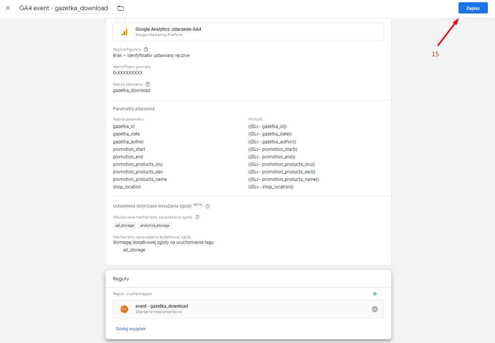
Task: Save the tag with the Zapisz button
Action: [x=473, y=8]
